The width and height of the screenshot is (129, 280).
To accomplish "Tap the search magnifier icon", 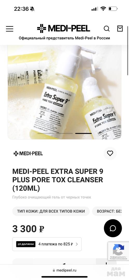I will coord(106,29).
